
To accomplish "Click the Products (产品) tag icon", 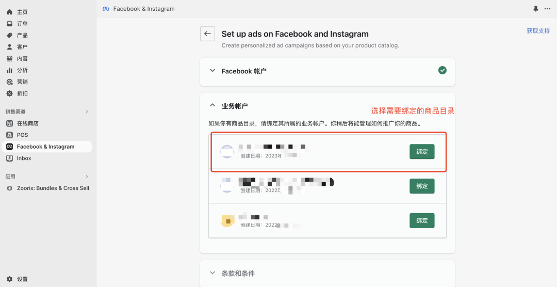I will pos(10,35).
